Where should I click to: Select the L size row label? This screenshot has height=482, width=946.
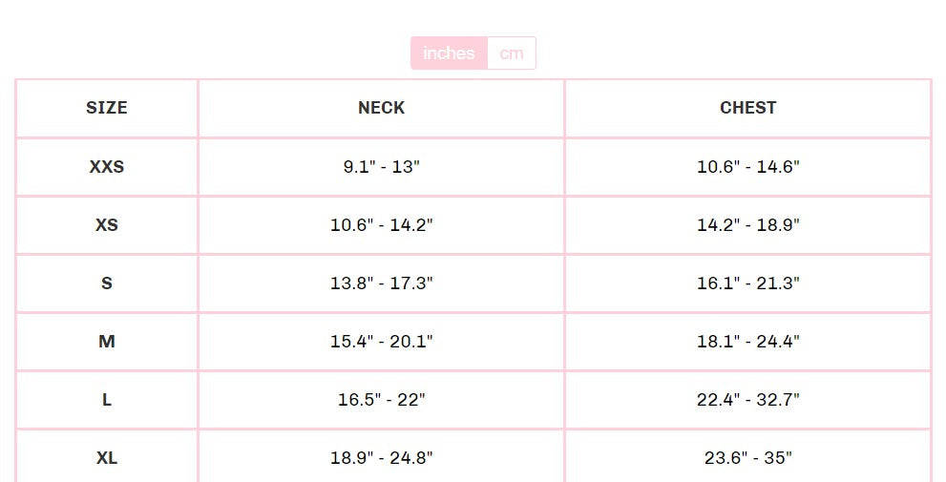pos(107,400)
